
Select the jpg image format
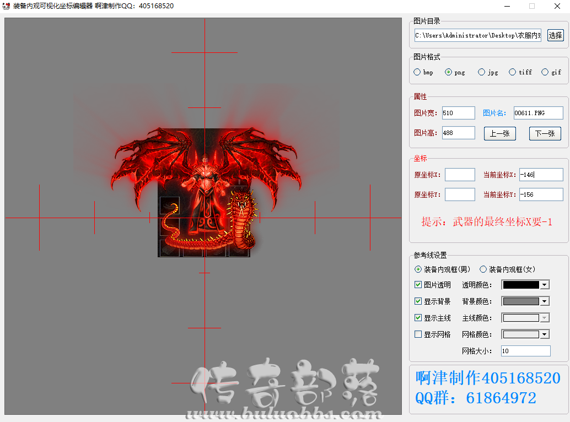488,72
